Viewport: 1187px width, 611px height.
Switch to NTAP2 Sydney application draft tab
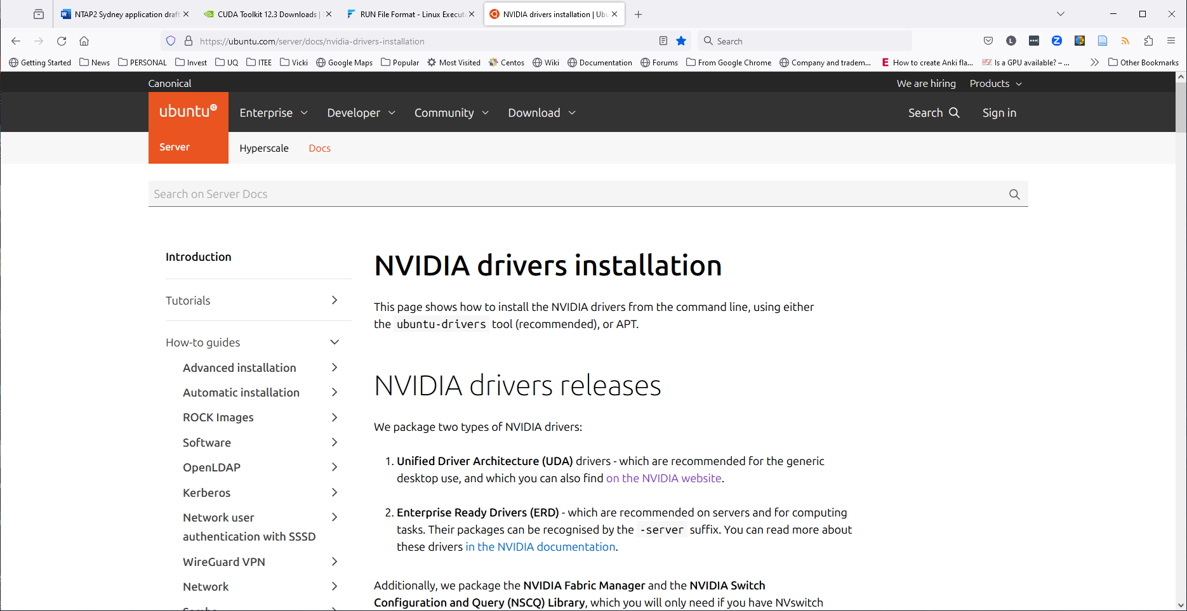(x=125, y=14)
